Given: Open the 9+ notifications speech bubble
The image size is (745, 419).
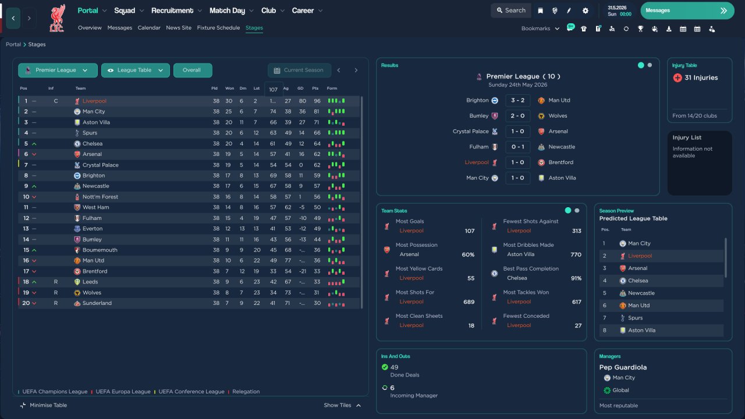Looking at the screenshot, I should click(570, 28).
